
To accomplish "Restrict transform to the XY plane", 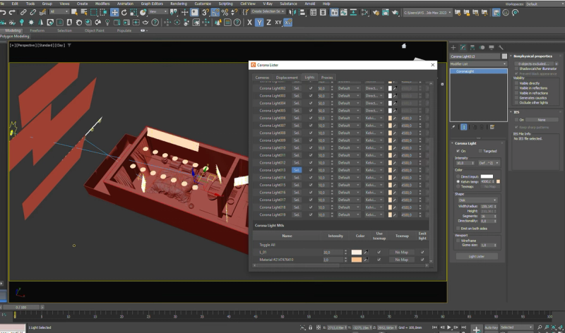I will pyautogui.click(x=278, y=23).
